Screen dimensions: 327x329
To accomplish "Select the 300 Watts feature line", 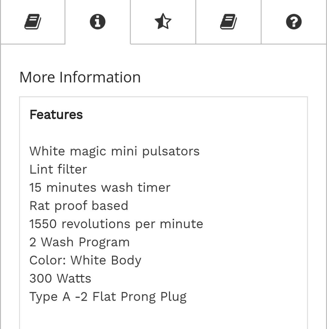I will pyautogui.click(x=60, y=278).
